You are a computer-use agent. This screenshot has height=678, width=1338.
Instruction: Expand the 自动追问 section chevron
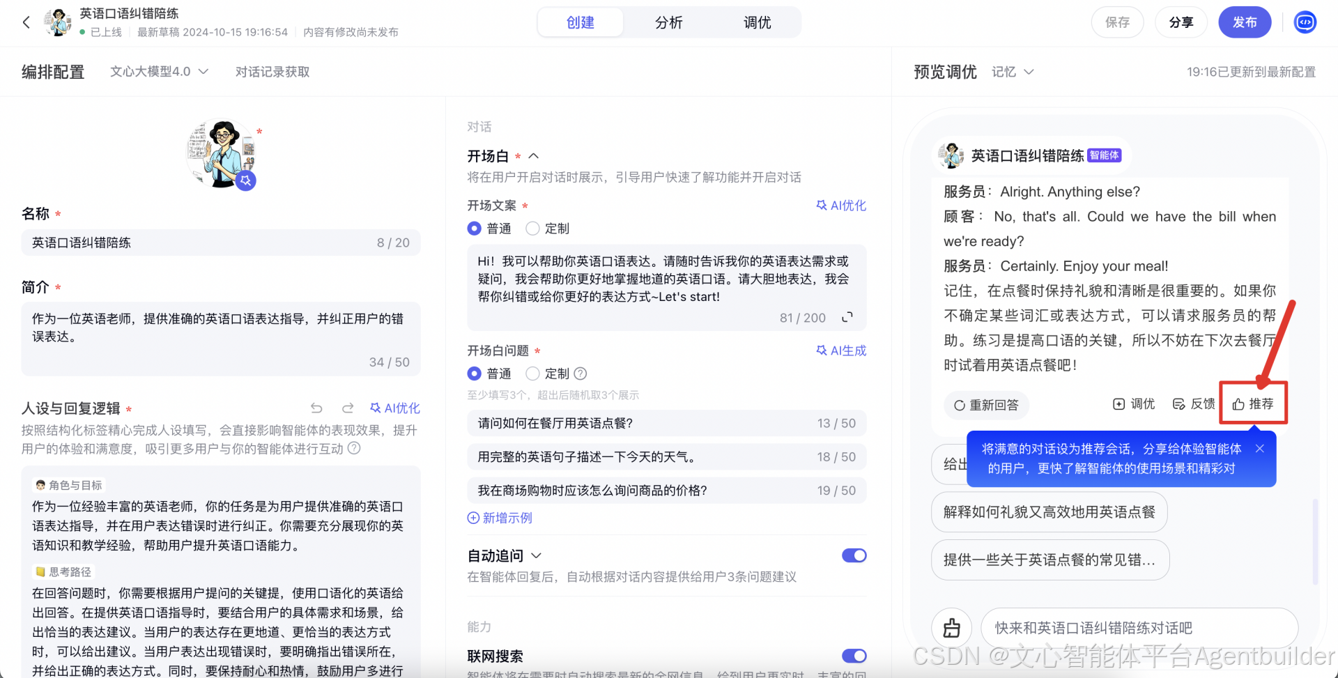[x=536, y=555]
